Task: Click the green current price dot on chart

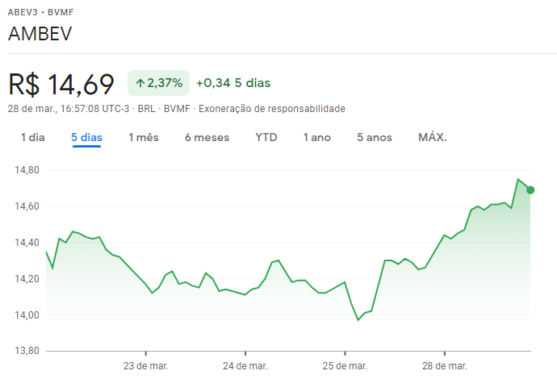Action: coord(530,190)
